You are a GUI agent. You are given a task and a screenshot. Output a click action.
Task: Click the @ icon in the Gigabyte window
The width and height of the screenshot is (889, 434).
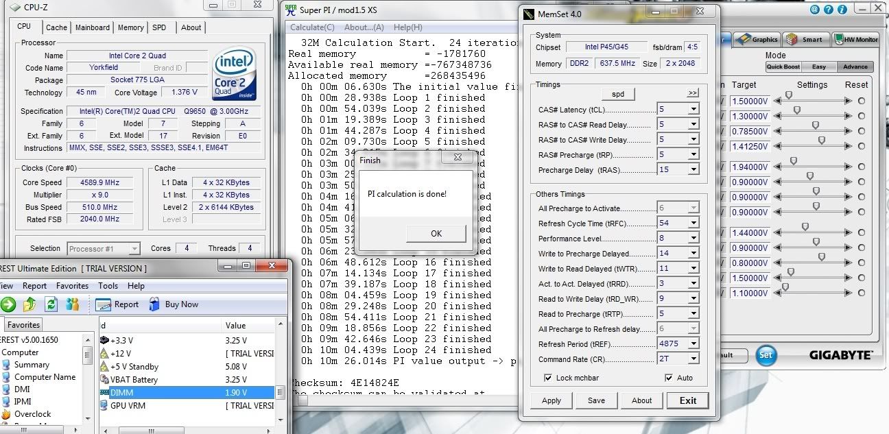tap(814, 10)
